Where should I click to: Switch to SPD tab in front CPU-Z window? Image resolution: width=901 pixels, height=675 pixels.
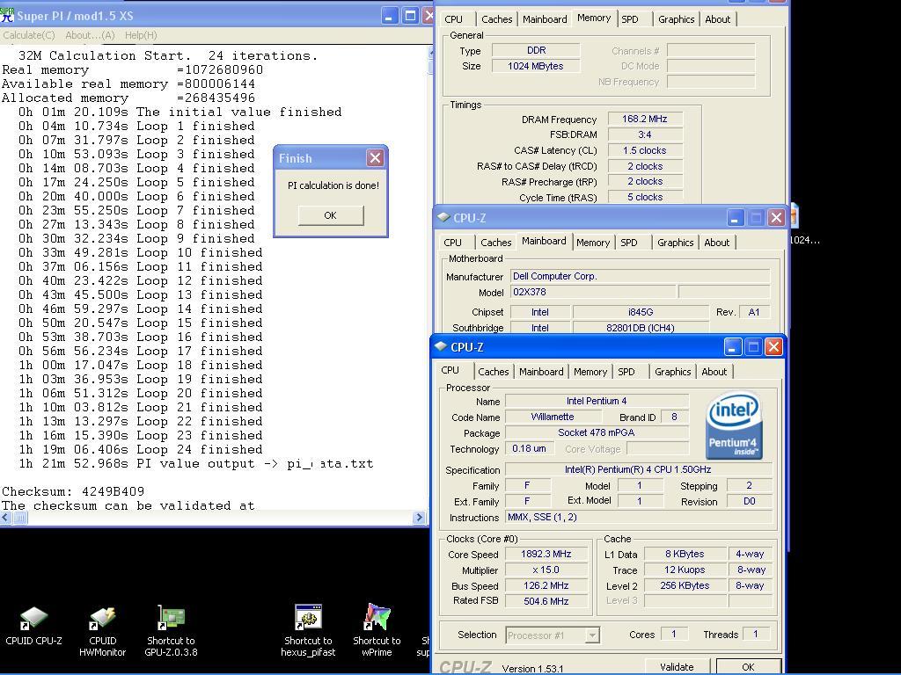click(x=626, y=372)
